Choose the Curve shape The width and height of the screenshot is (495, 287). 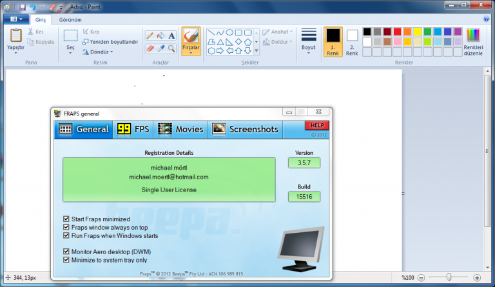click(x=220, y=32)
